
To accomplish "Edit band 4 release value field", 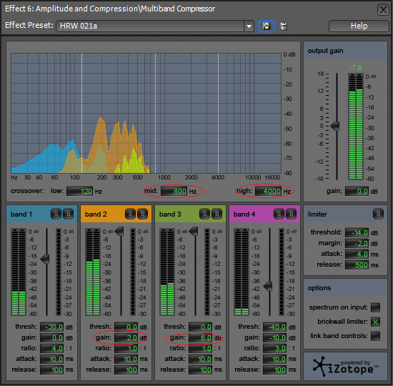I will tap(274, 370).
